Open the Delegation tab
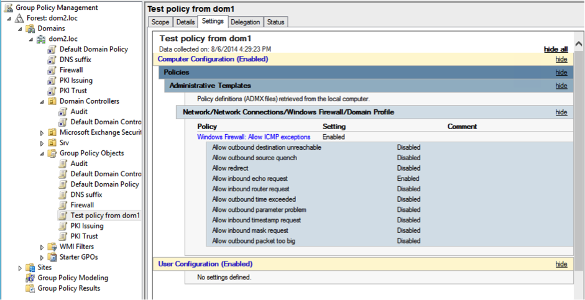 (x=245, y=22)
